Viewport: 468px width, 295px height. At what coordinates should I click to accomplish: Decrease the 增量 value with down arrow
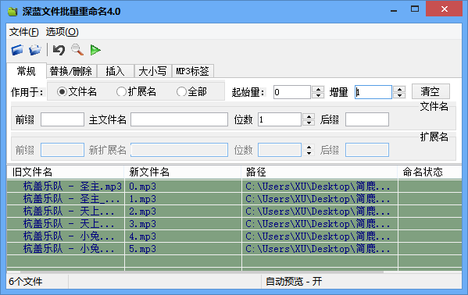399,95
